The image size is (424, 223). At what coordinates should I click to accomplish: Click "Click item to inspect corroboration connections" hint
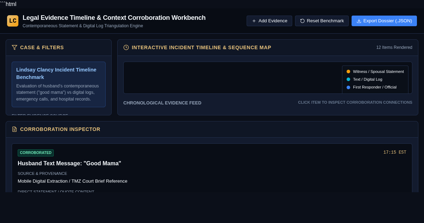tap(355, 102)
